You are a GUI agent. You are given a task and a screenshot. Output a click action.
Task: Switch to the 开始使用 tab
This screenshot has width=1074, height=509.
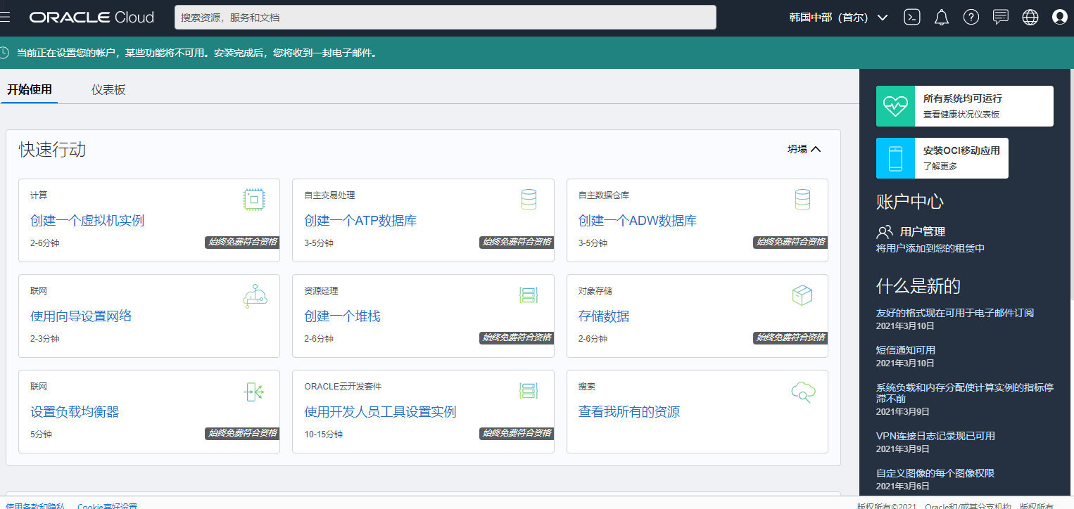click(30, 90)
